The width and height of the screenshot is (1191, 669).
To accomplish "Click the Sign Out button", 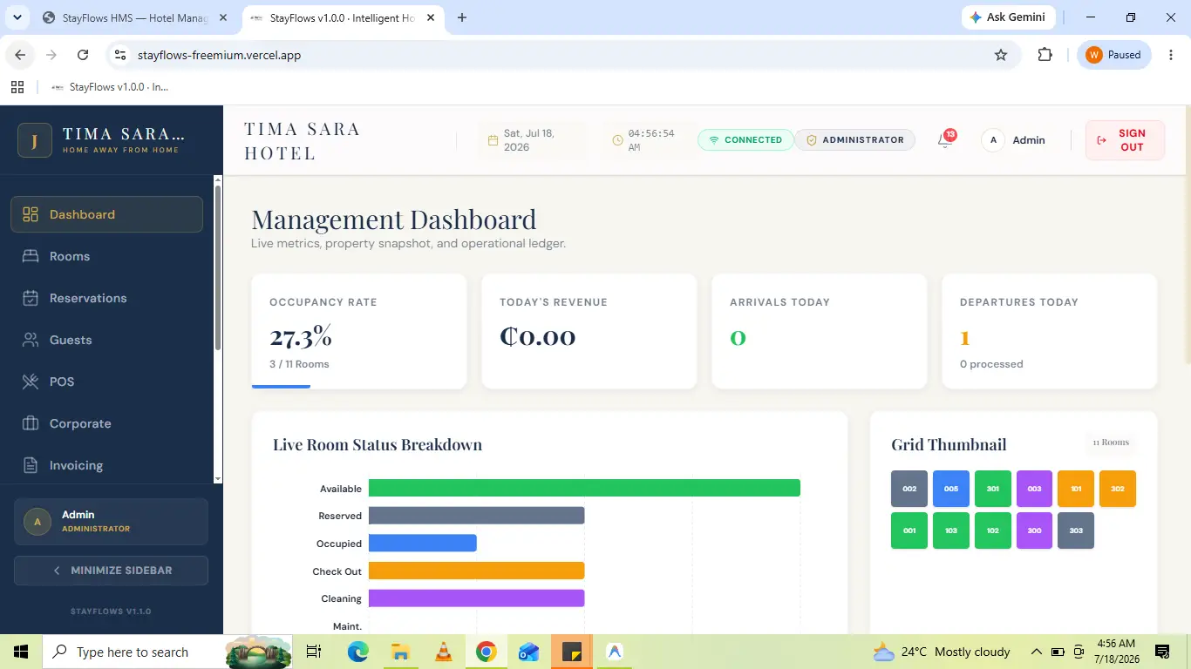I will [1125, 140].
